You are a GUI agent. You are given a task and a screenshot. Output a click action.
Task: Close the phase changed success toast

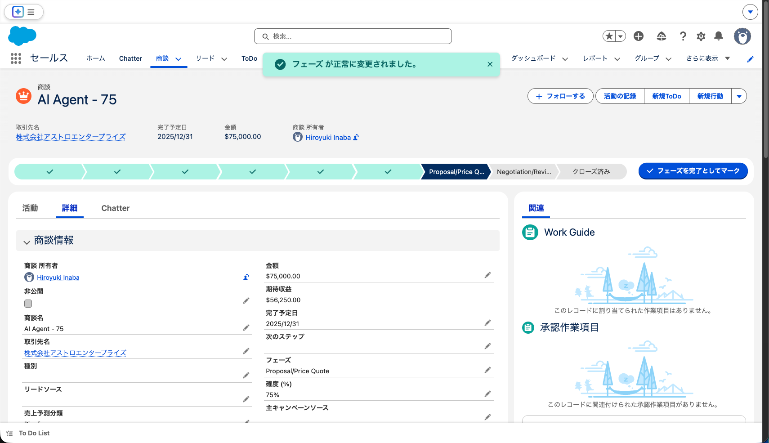point(490,64)
